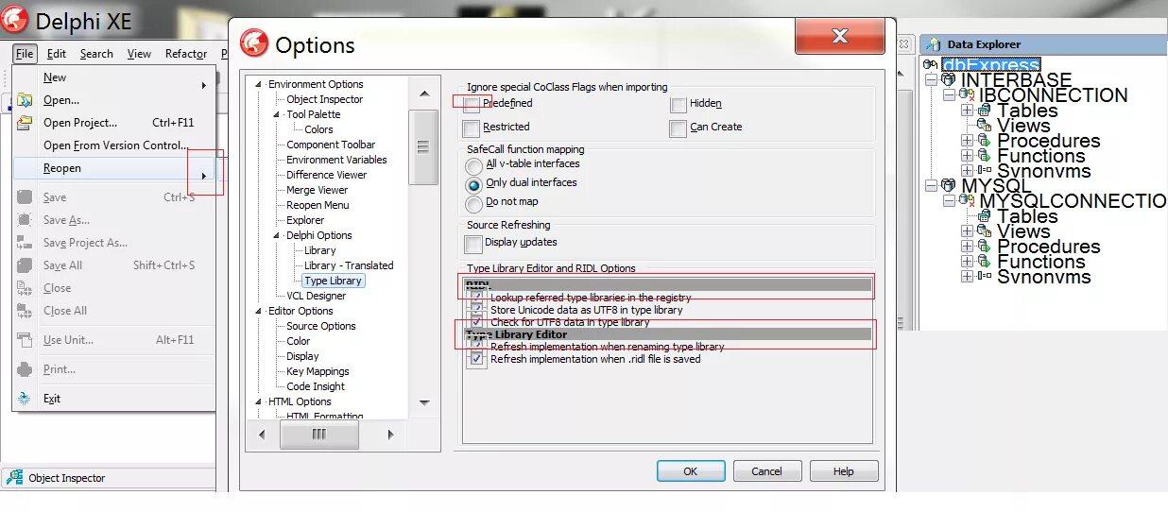Open the Edit menu
Image resolution: width=1168 pixels, height=512 pixels.
pos(57,54)
